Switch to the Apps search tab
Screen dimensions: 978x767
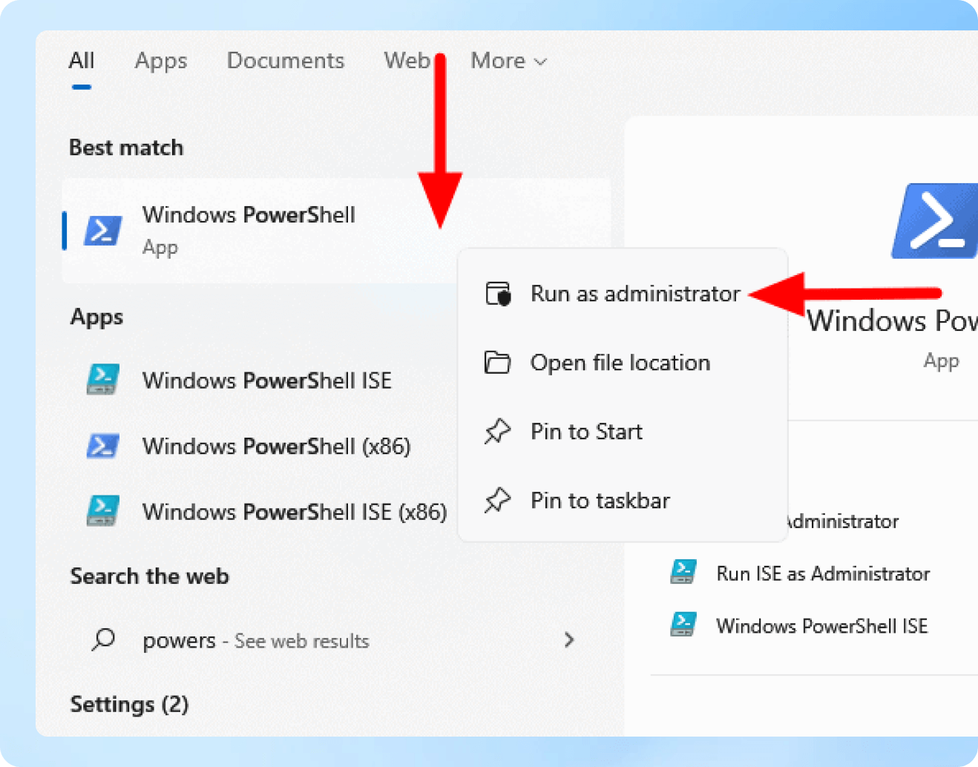(x=161, y=61)
